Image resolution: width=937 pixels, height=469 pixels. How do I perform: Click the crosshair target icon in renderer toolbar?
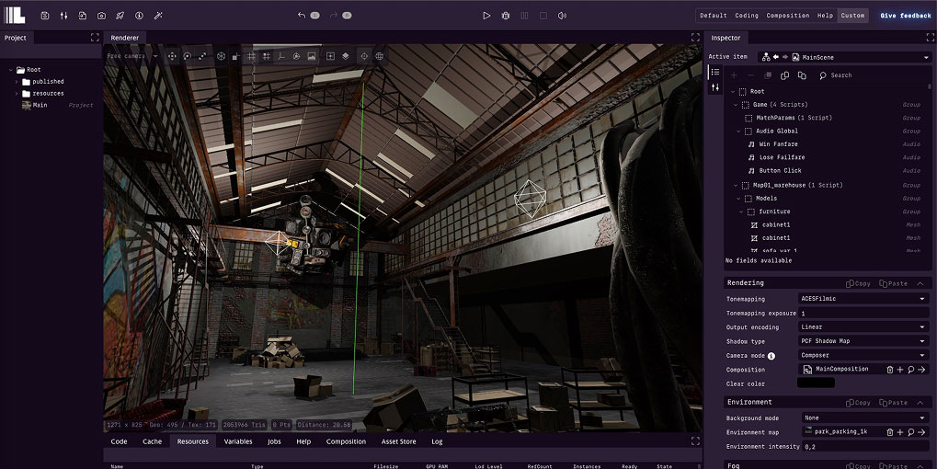364,56
